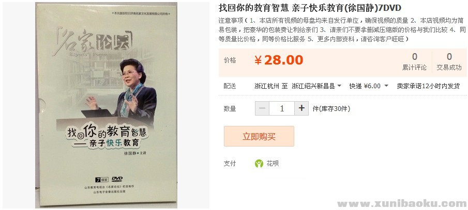Viewport: 468px width, 210px height.
Task: Click the DVD logo on the cover
Action: 117,179
